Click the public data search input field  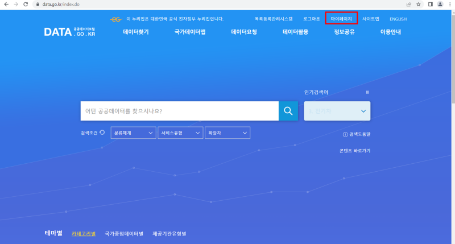point(180,111)
